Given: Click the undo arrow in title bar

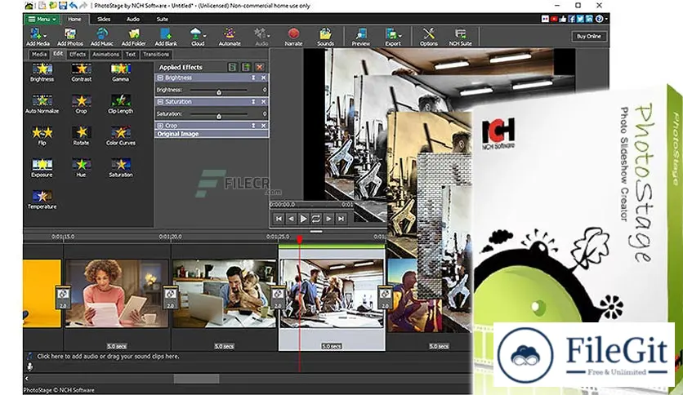Looking at the screenshot, I should point(74,6).
